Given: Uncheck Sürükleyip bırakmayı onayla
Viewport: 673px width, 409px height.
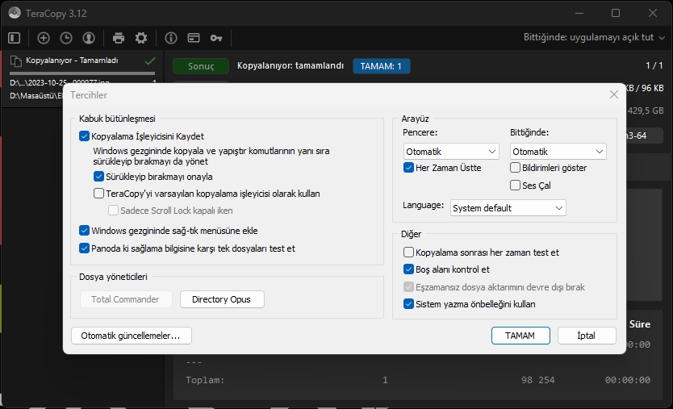Looking at the screenshot, I should (x=98, y=177).
